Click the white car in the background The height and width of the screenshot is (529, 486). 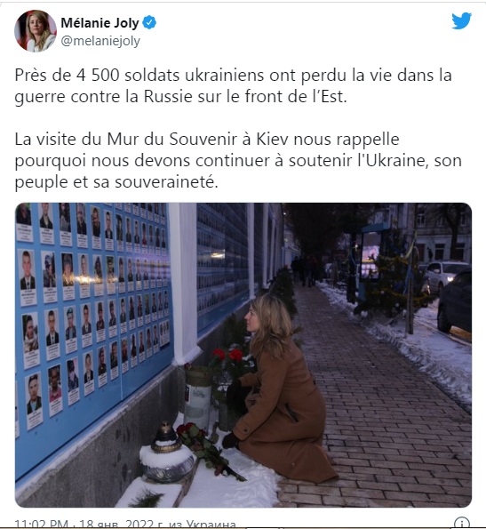(x=445, y=276)
